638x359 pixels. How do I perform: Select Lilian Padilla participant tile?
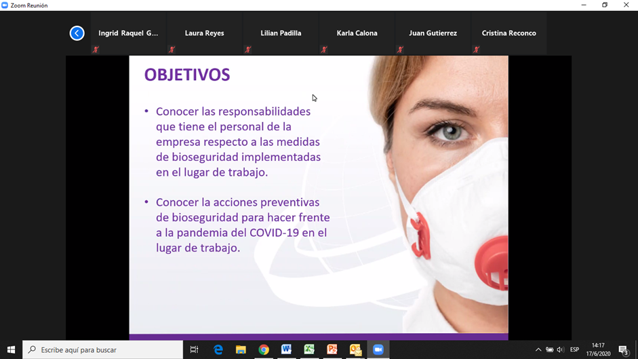point(281,33)
